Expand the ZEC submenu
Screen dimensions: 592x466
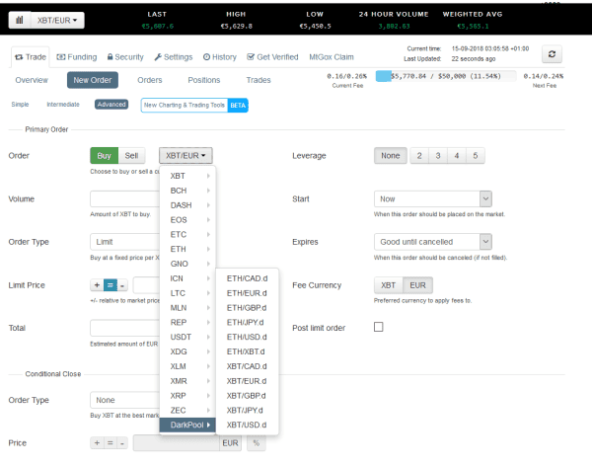[x=187, y=411]
